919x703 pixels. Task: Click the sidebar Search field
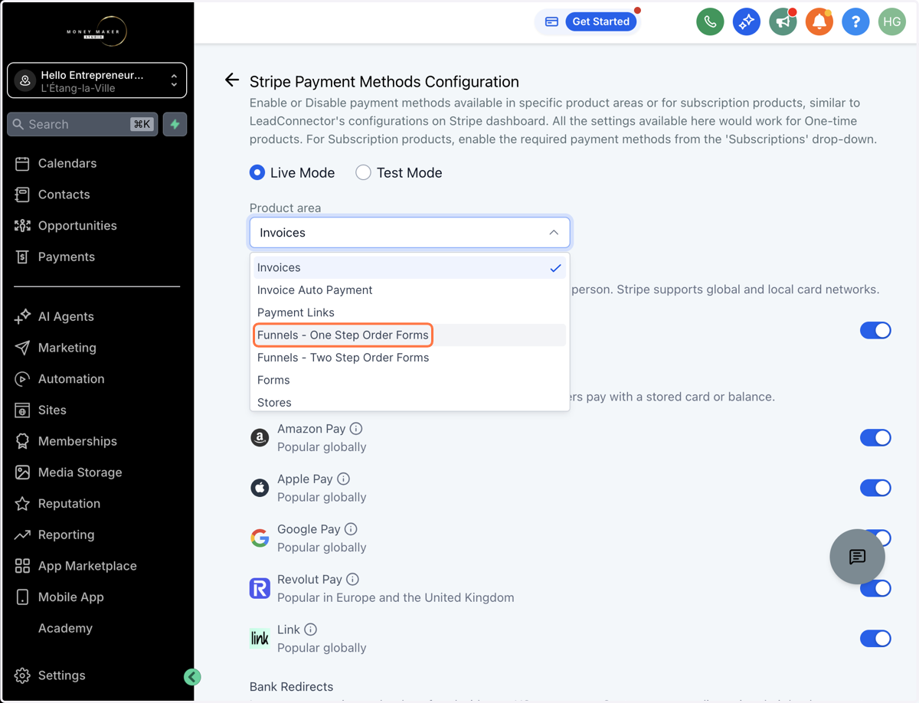pyautogui.click(x=83, y=124)
